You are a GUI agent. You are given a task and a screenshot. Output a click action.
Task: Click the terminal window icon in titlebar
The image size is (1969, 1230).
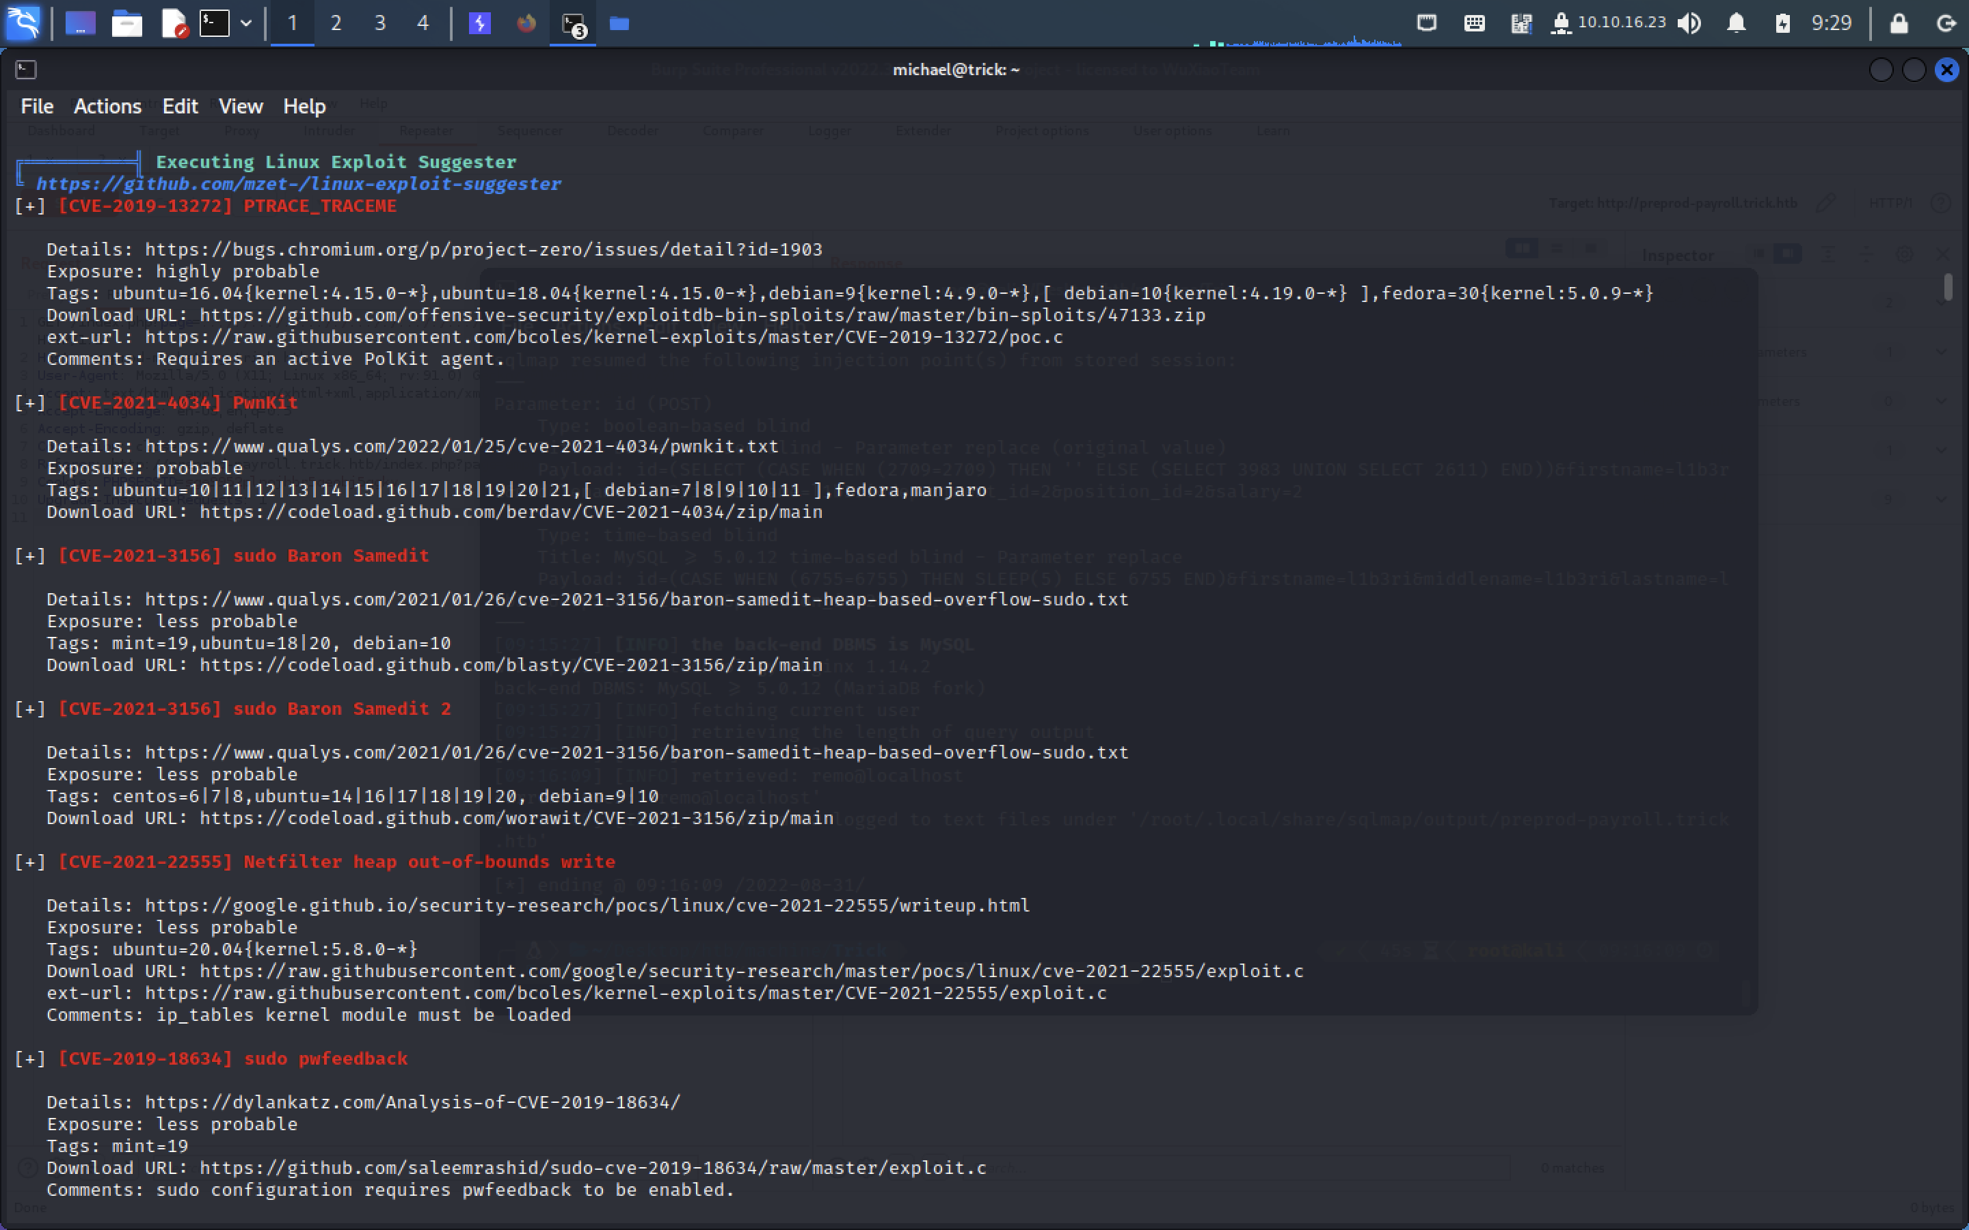26,70
